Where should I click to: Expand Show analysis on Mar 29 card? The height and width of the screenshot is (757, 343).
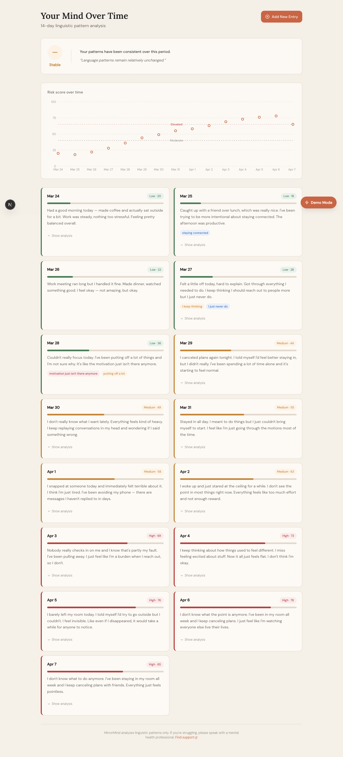tap(193, 383)
